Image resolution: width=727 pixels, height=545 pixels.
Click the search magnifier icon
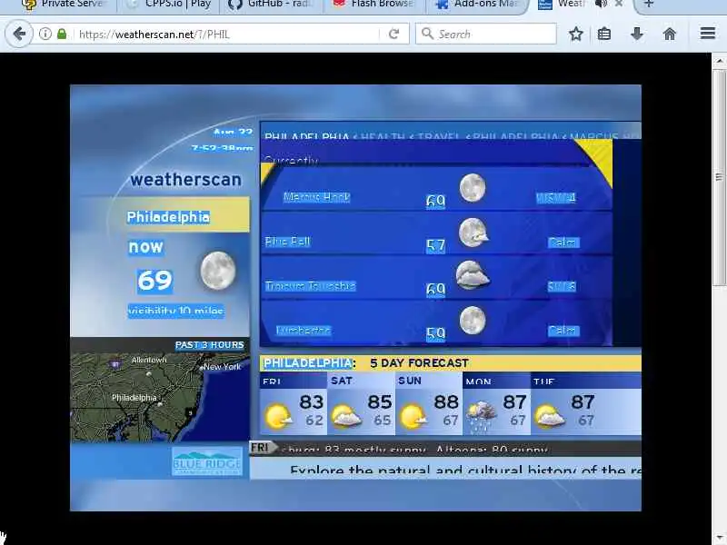click(427, 34)
